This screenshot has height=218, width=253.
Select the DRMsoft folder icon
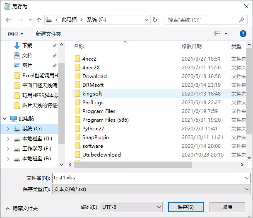click(x=77, y=85)
